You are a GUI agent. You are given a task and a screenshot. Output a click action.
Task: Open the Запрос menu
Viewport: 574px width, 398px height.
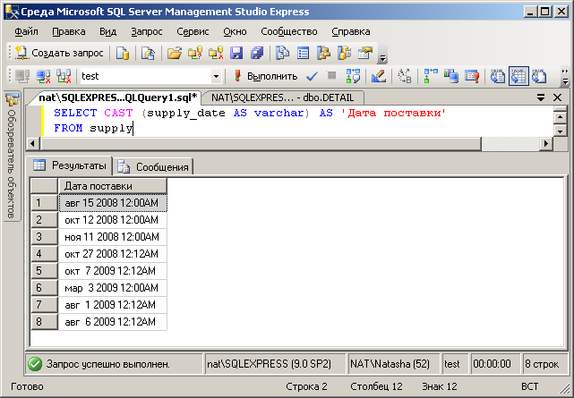147,32
